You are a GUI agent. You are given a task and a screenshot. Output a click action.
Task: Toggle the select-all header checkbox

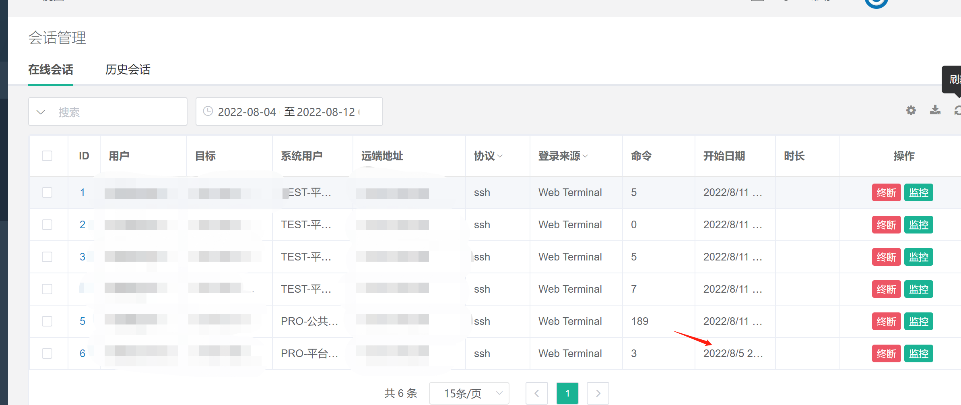click(x=47, y=156)
